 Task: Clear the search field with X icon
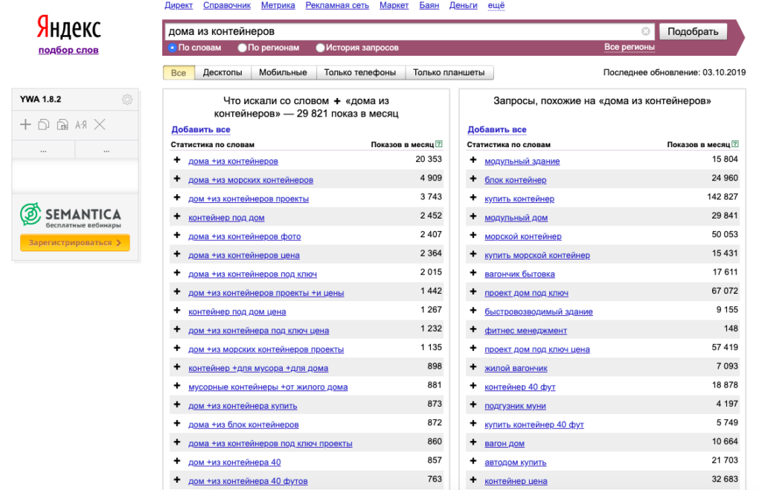tap(645, 31)
